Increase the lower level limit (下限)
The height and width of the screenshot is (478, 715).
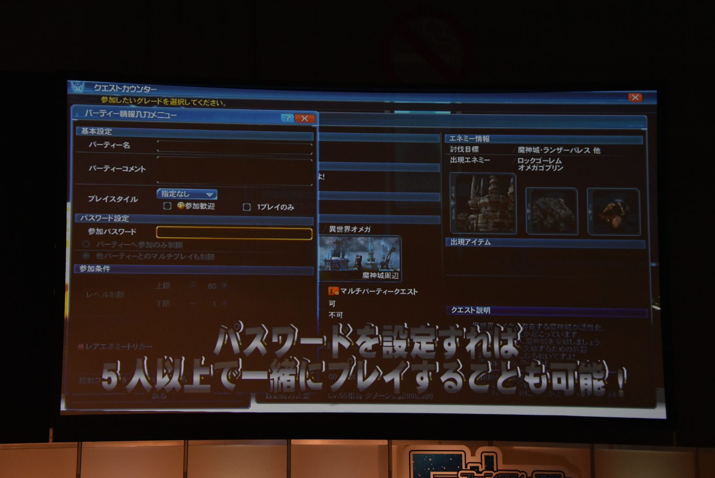(x=224, y=304)
